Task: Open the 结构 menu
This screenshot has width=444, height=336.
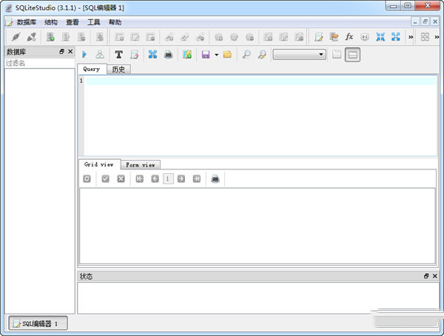Action: click(x=51, y=22)
